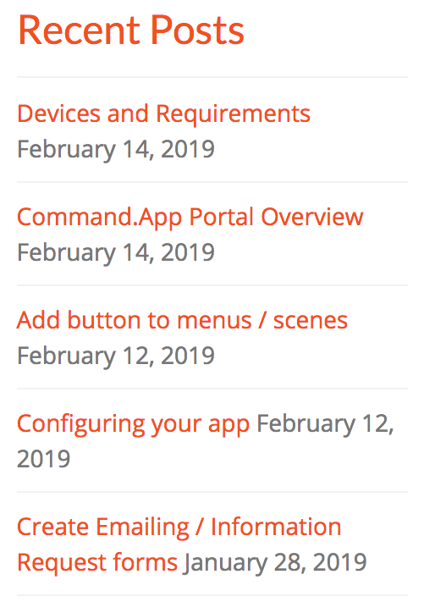This screenshot has height=613, width=435.
Task: Click the word Devices in the first post title
Action: click(59, 113)
